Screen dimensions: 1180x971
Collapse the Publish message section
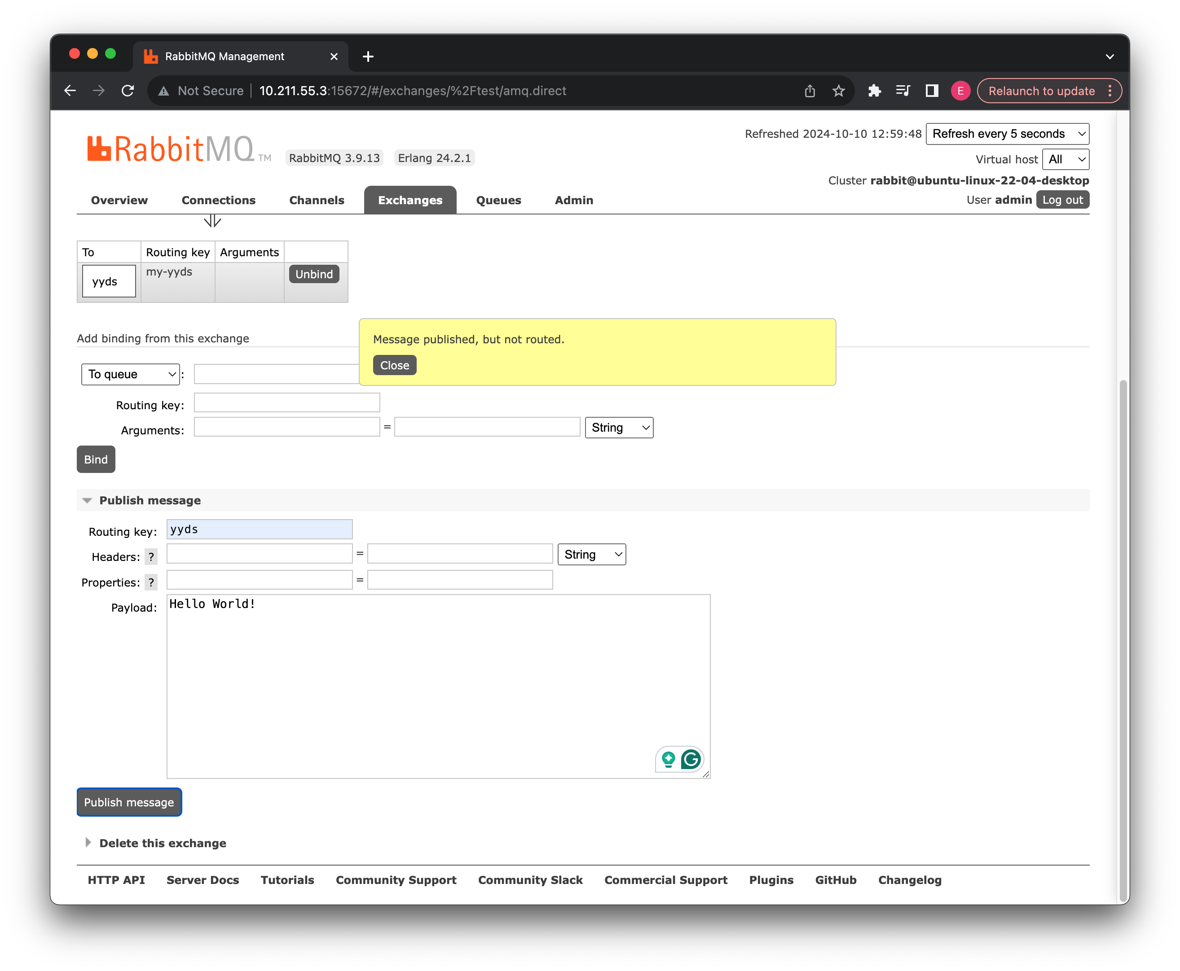(150, 500)
